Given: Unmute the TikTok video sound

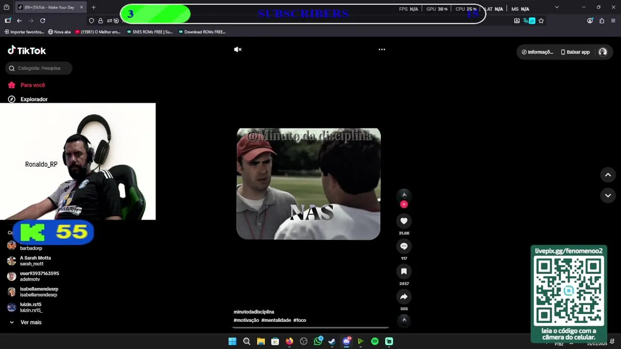Looking at the screenshot, I should [x=238, y=49].
